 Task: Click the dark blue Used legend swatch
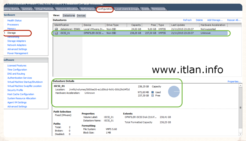pyautogui.click(x=153, y=92)
